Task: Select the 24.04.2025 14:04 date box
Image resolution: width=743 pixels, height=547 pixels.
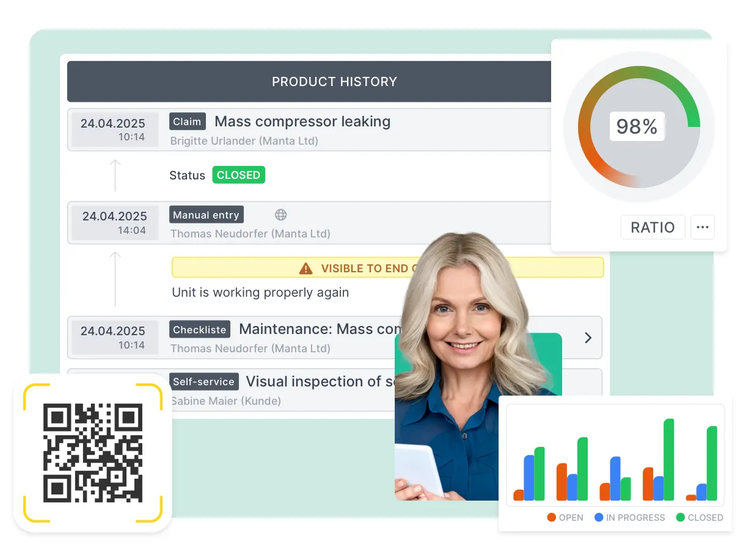Action: click(x=114, y=223)
